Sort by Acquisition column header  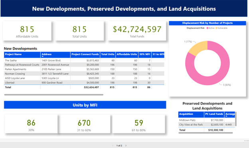click(191, 114)
